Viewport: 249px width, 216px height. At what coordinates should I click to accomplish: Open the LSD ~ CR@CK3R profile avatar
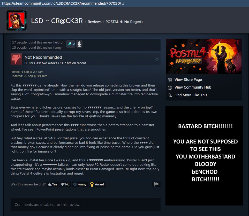(x=17, y=20)
